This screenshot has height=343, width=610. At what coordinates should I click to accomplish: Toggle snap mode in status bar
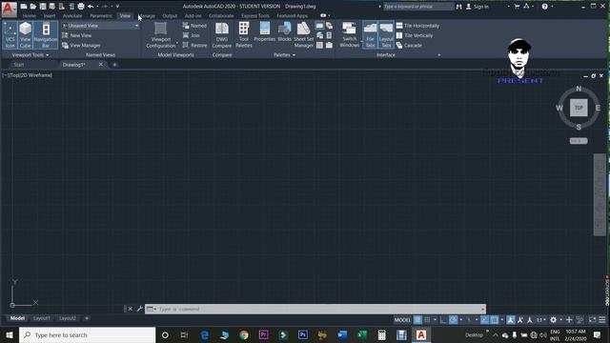(x=427, y=320)
